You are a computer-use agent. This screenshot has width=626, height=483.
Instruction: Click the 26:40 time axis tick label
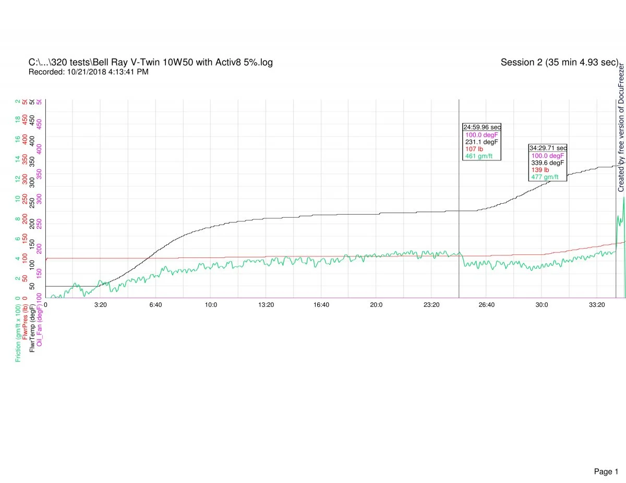486,304
